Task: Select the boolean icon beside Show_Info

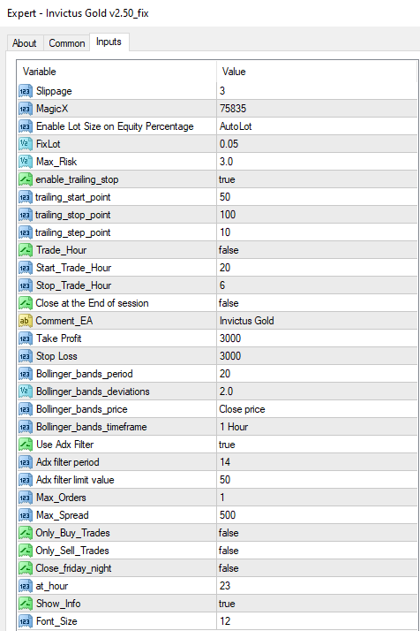Action: pyautogui.click(x=26, y=604)
